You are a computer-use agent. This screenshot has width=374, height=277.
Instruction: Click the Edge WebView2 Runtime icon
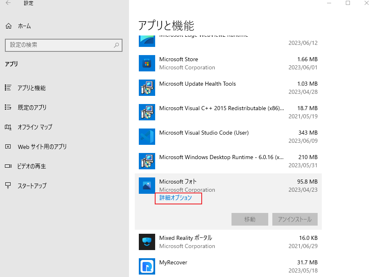(147, 41)
